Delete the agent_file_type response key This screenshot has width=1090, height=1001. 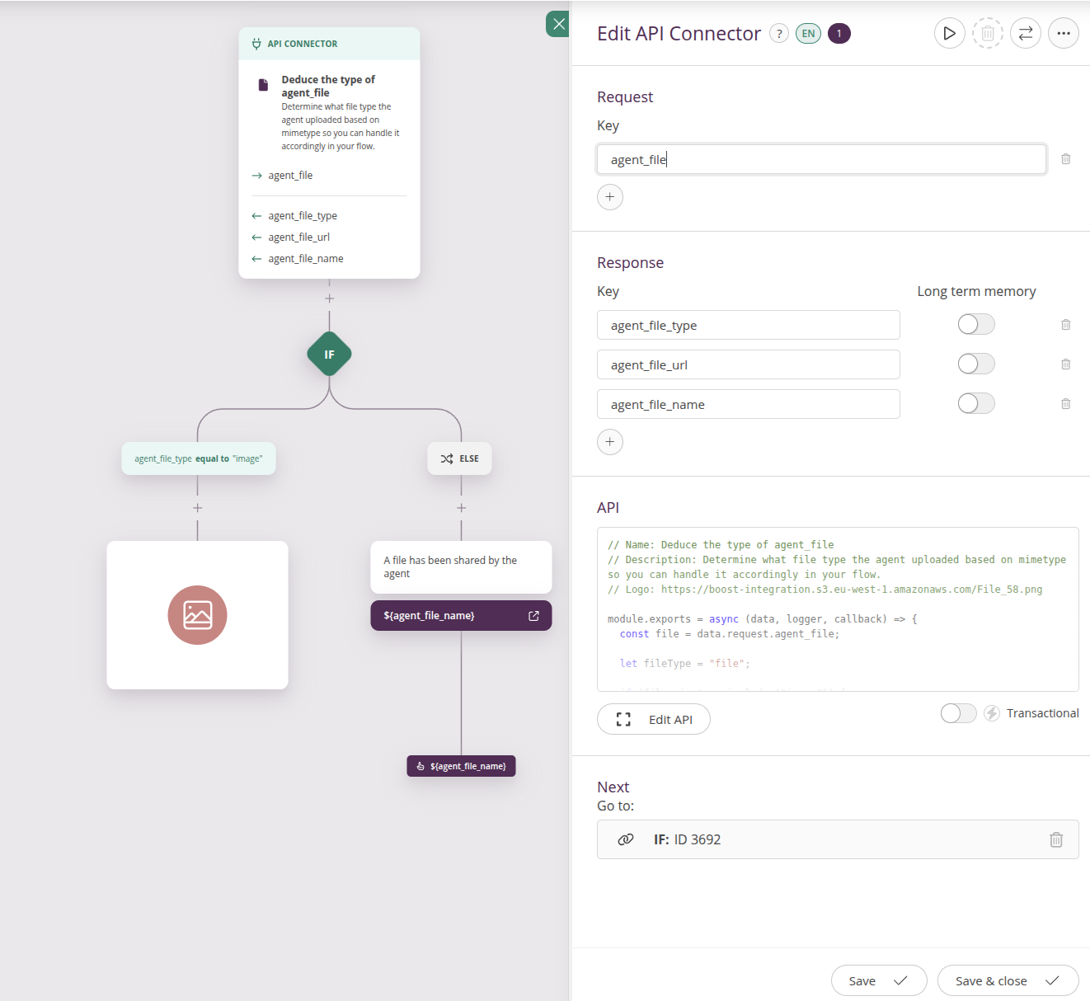(1065, 325)
